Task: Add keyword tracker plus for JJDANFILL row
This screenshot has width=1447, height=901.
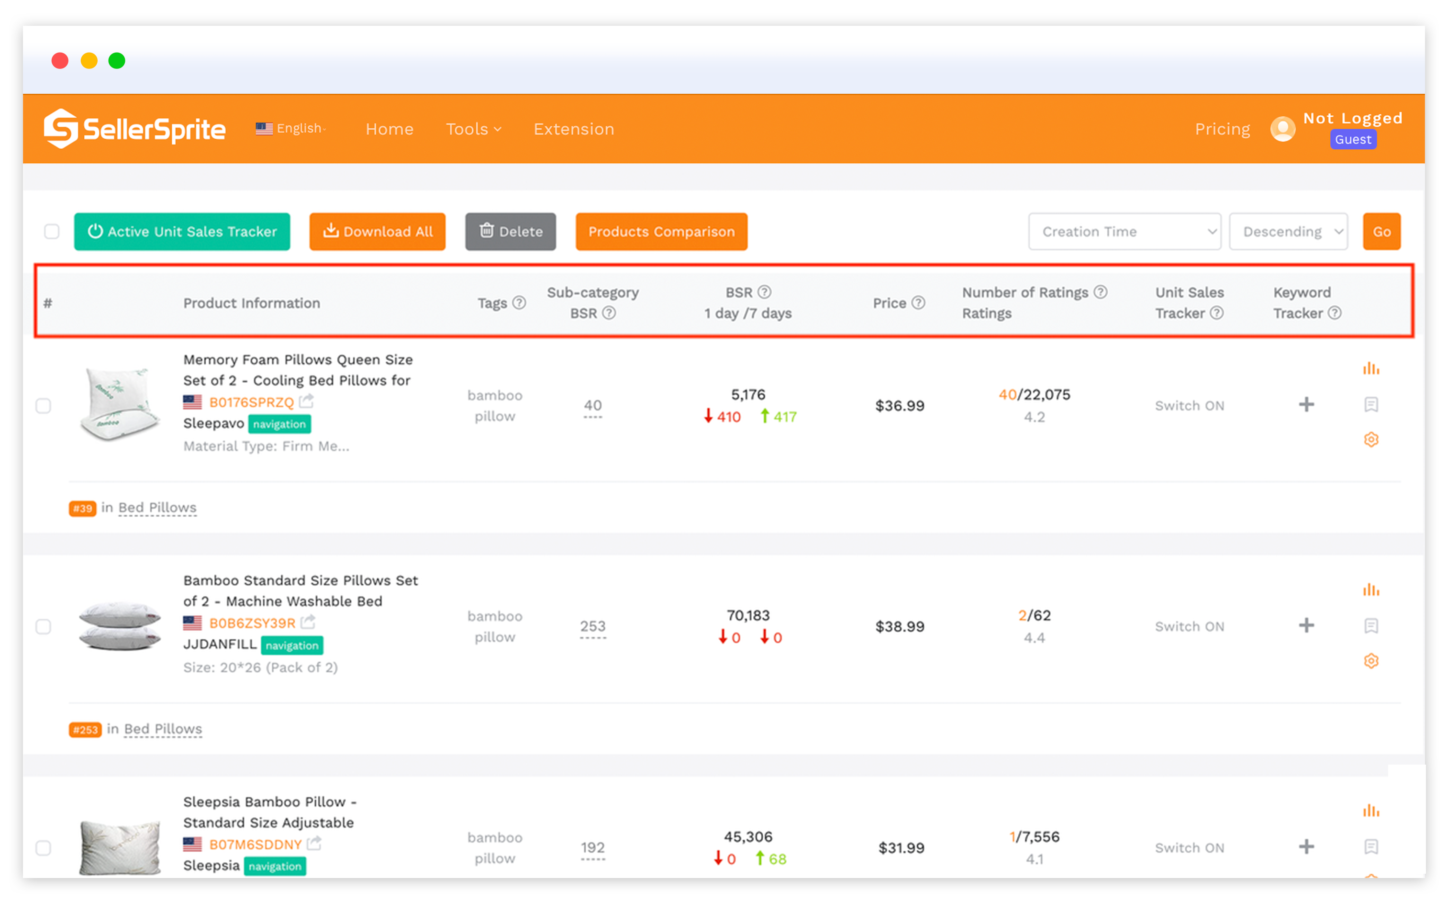Action: pos(1305,626)
